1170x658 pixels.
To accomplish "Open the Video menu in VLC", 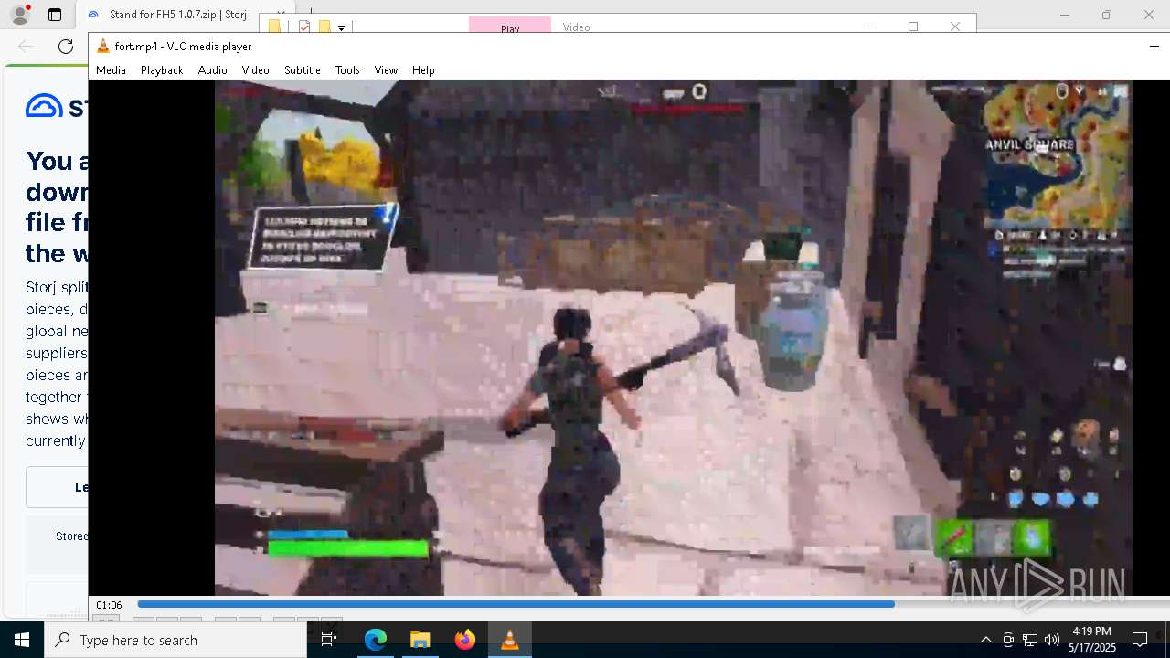I will (x=255, y=70).
